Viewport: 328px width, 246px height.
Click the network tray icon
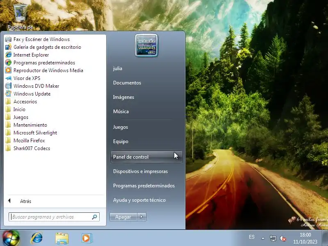273,238
